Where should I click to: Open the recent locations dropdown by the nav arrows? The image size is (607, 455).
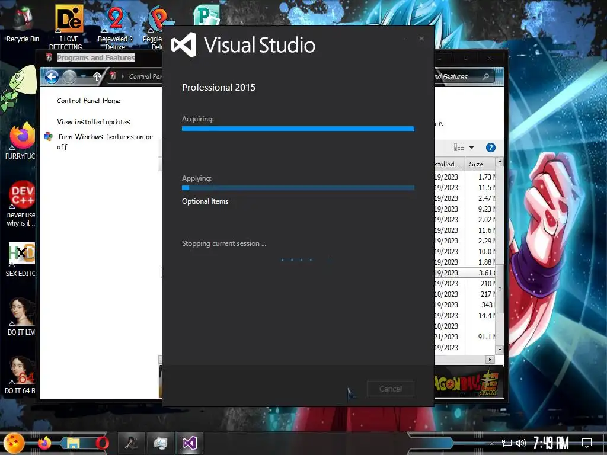point(83,76)
